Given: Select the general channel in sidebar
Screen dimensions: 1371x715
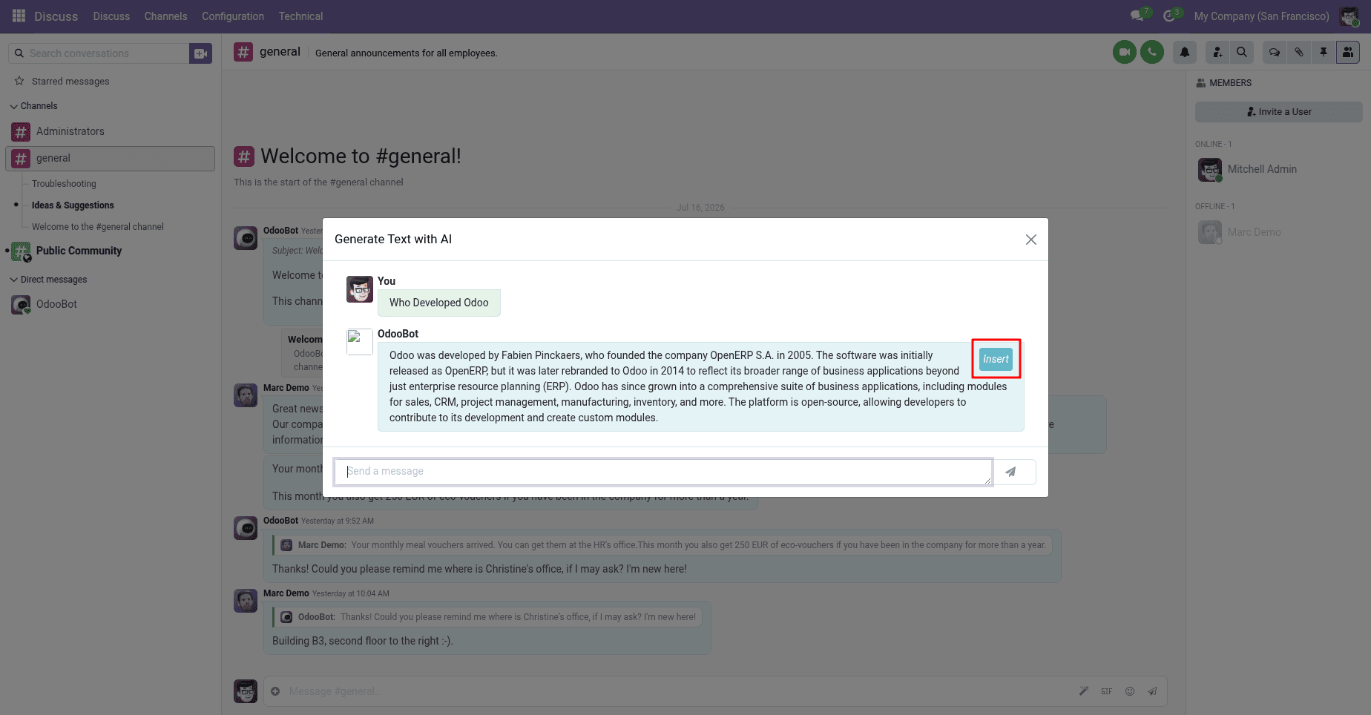Looking at the screenshot, I should 111,158.
